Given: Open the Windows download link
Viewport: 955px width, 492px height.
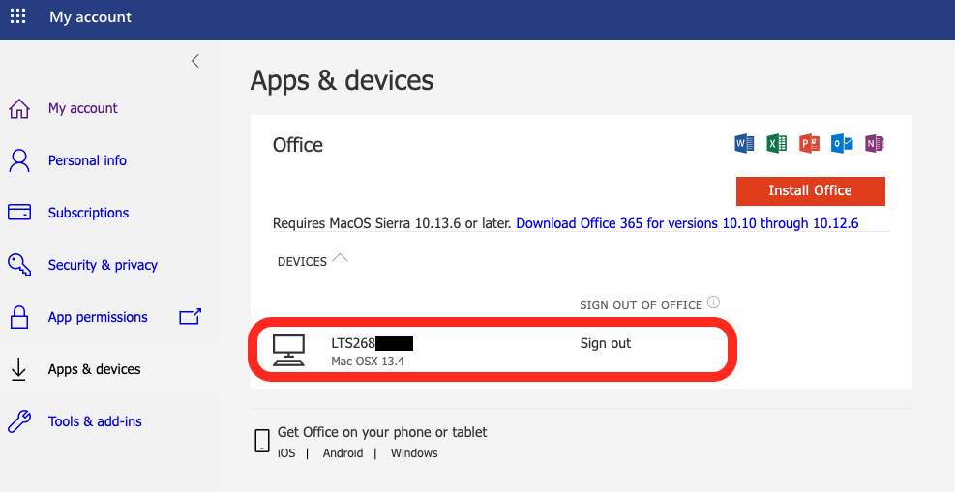Looking at the screenshot, I should point(414,453).
